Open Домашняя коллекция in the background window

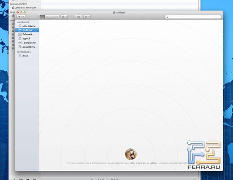click(24, 8)
